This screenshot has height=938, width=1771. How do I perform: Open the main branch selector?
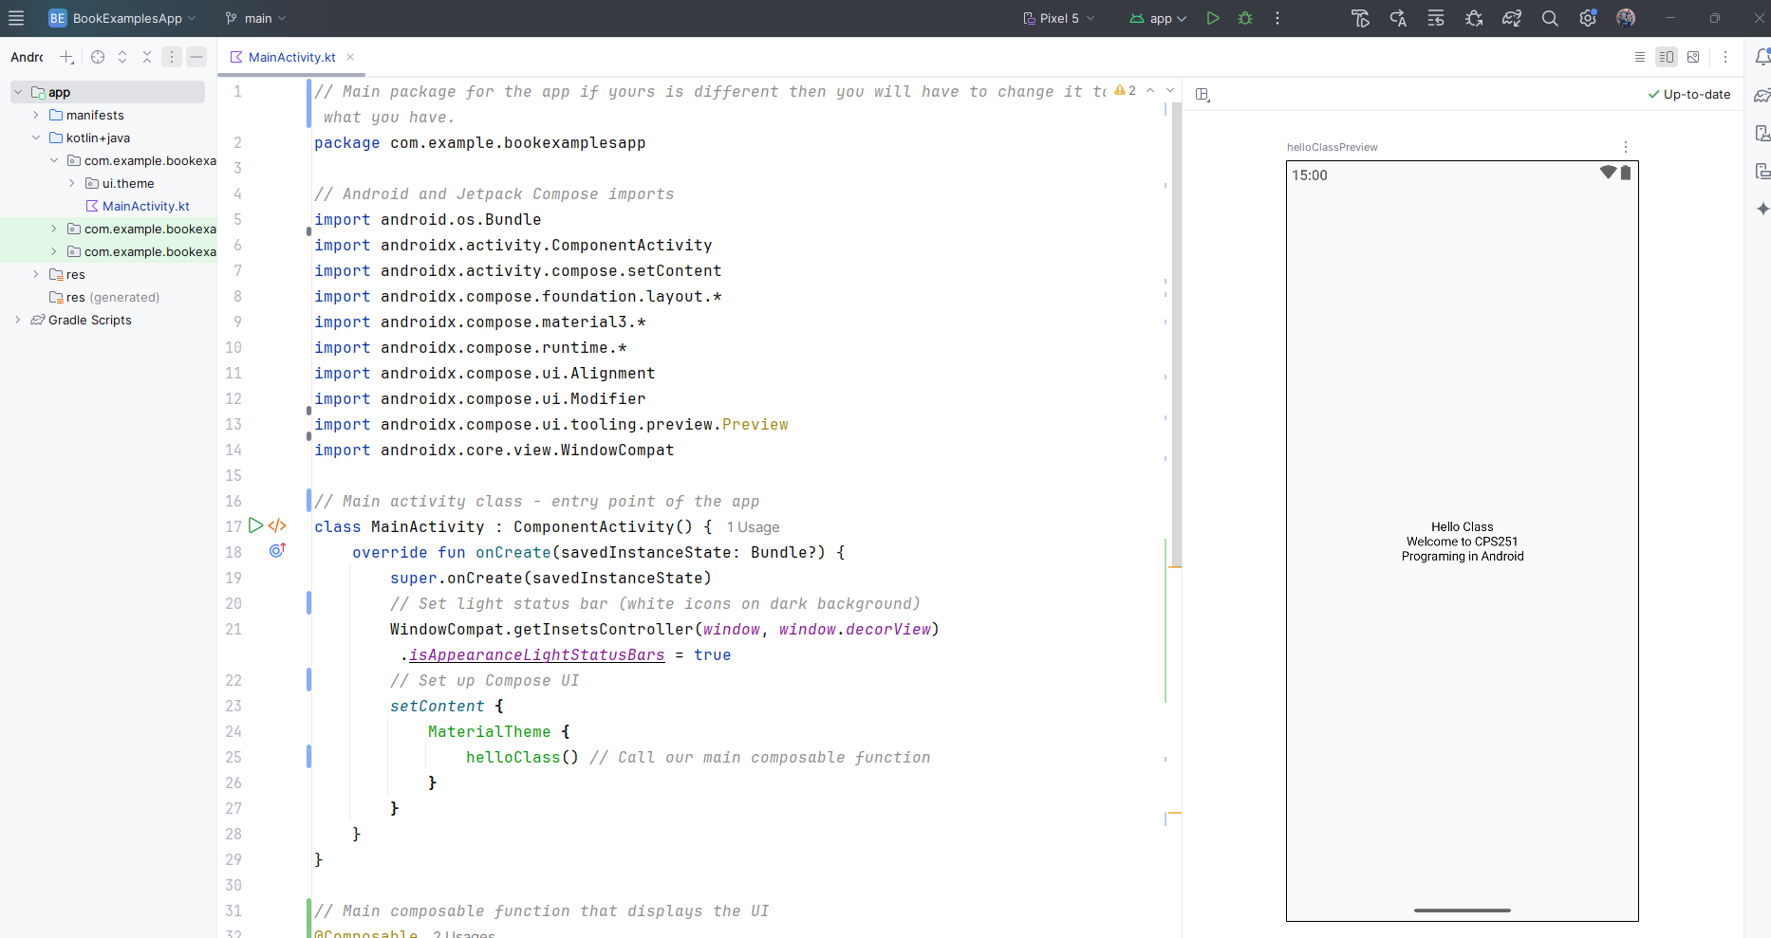click(x=256, y=18)
